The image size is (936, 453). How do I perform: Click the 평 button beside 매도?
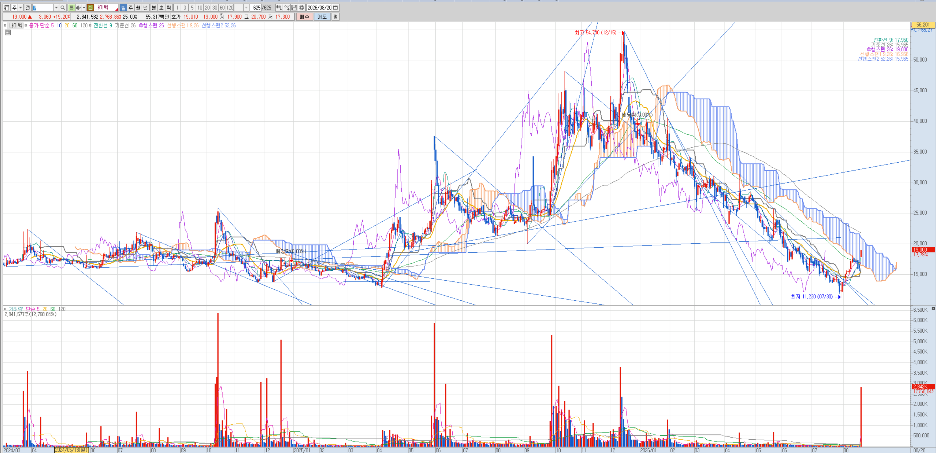335,17
